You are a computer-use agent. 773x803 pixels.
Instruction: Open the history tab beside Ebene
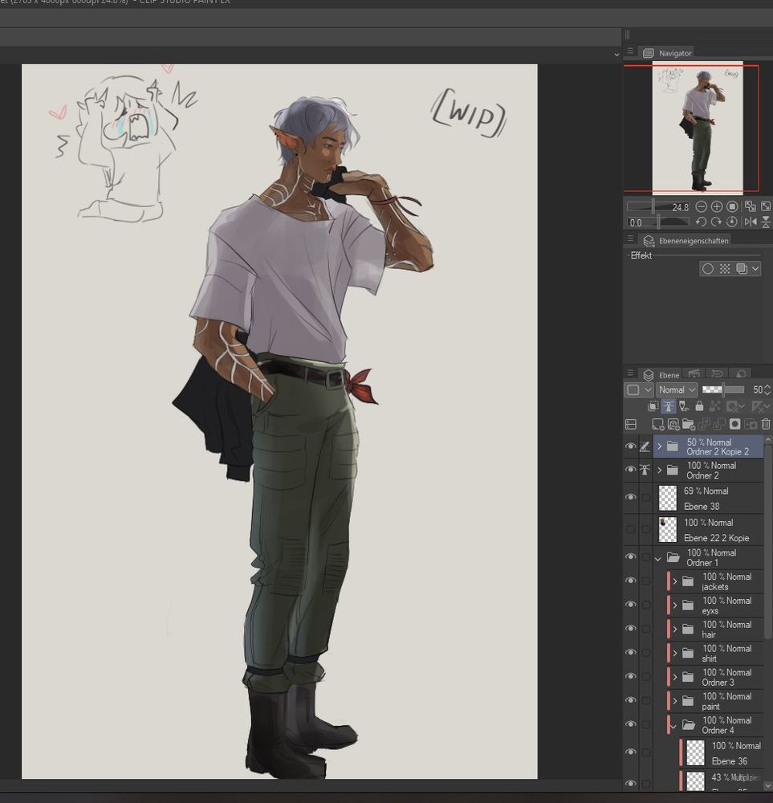point(717,374)
